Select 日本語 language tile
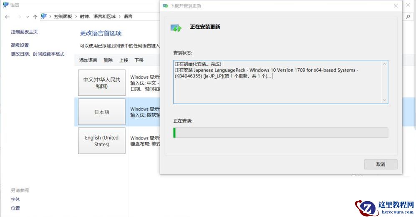 [x=102, y=112]
